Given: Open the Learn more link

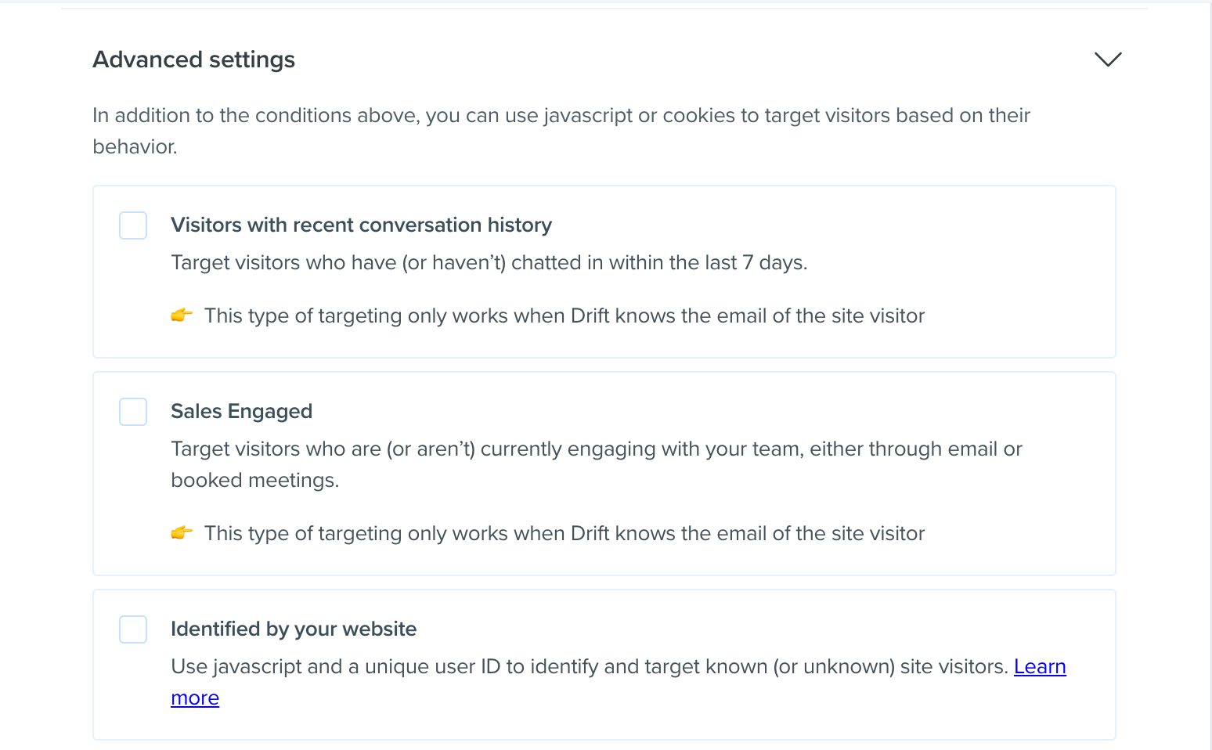Looking at the screenshot, I should pos(1040,667).
